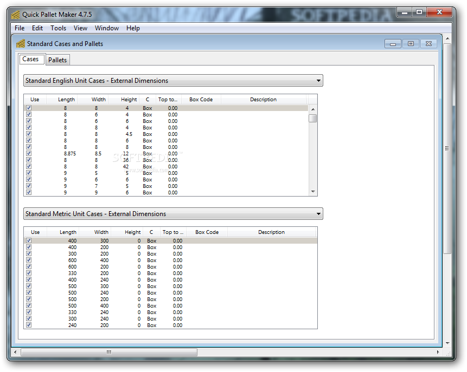Click the English table Description column header
The height and width of the screenshot is (372, 467).
click(x=263, y=99)
